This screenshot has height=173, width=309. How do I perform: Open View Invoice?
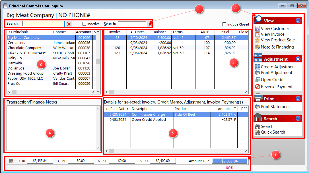click(x=273, y=34)
